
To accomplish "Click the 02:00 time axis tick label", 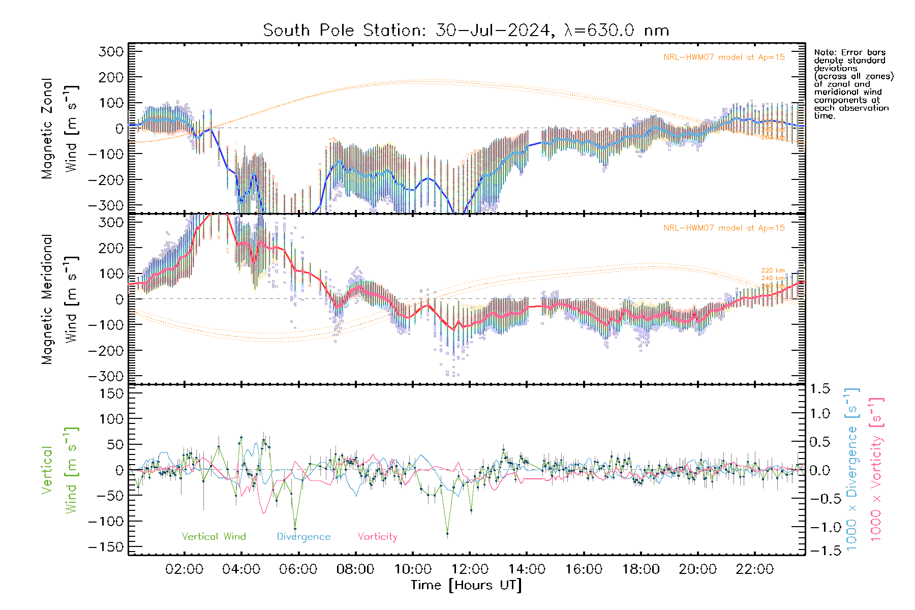I will coord(184,569).
